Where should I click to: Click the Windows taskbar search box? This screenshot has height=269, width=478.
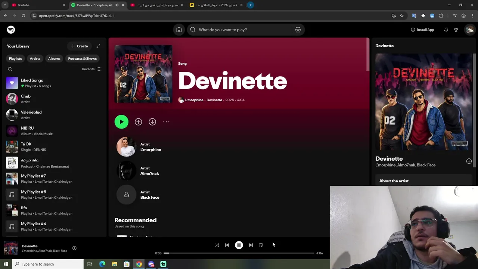[x=47, y=264]
